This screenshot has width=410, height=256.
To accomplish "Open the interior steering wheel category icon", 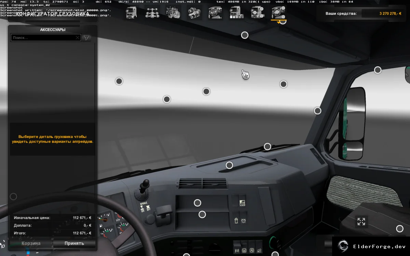I will point(215,13).
